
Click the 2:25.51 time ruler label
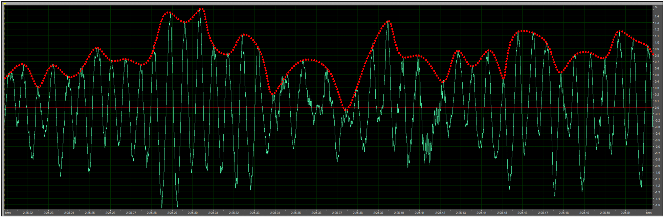(625, 213)
